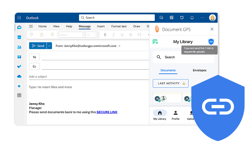Expand the From address dropdown
The width and height of the screenshot is (247, 164).
click(119, 46)
